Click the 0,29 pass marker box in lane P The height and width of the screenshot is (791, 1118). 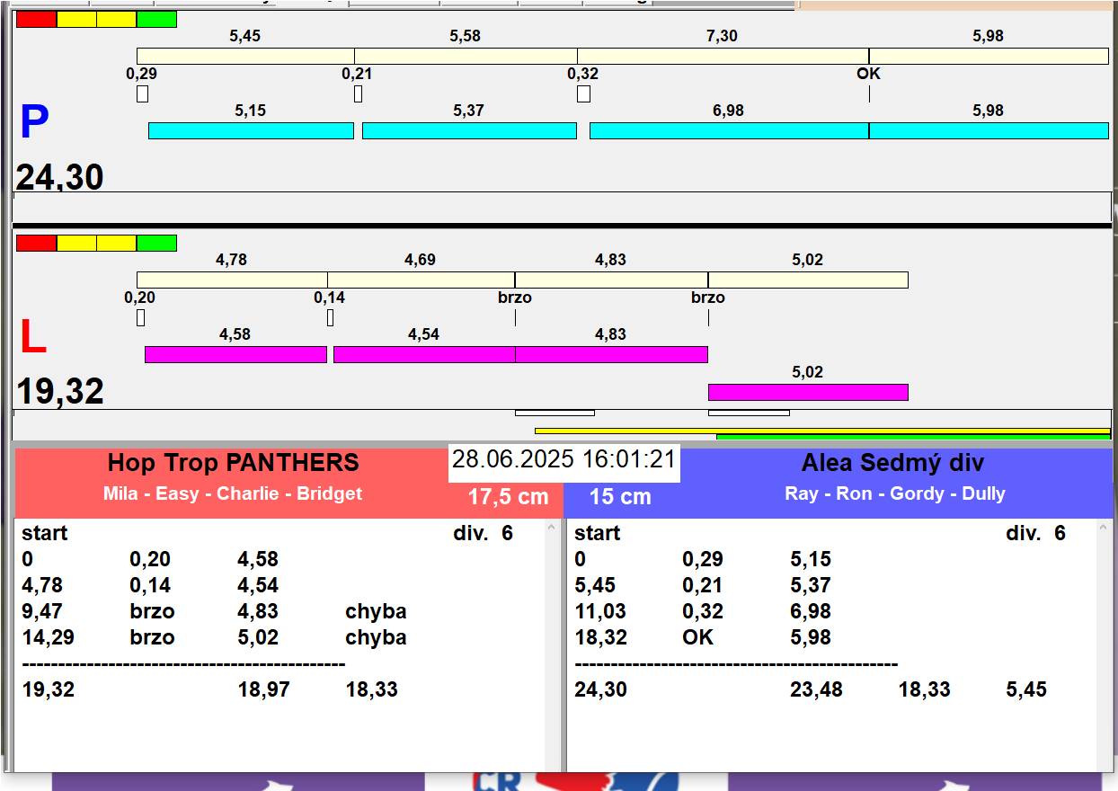(x=142, y=93)
